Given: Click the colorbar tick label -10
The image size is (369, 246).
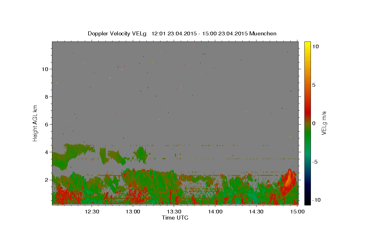Looking at the screenshot, I should tap(316, 200).
